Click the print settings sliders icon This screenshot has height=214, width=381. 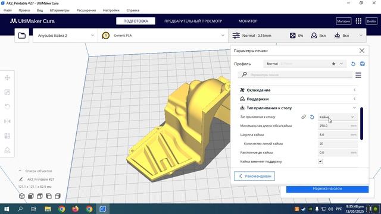(x=236, y=36)
